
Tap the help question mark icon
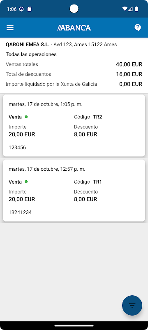[x=138, y=28]
